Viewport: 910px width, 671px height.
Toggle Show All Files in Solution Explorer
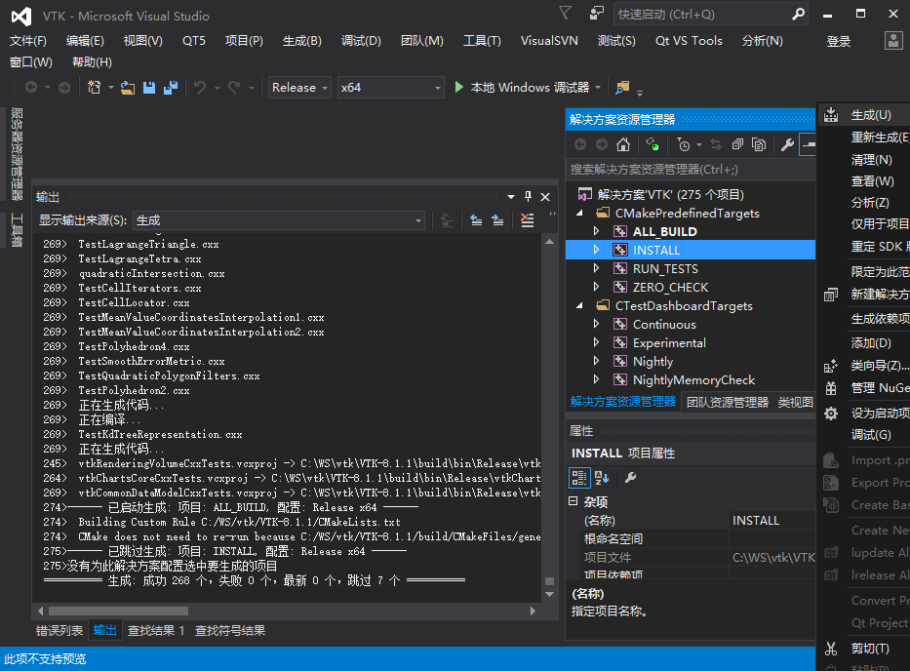click(758, 144)
